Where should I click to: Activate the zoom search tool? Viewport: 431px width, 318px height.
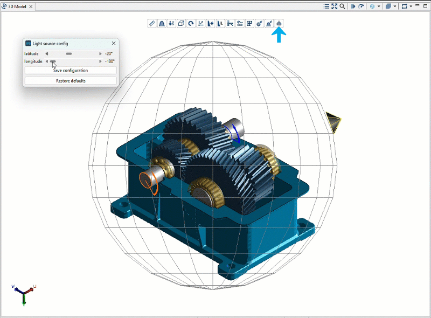tap(342, 6)
